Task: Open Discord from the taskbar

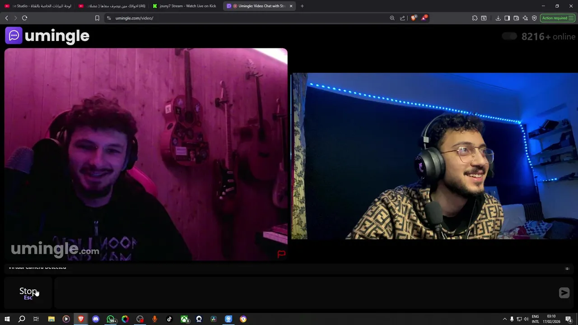Action: (x=96, y=319)
